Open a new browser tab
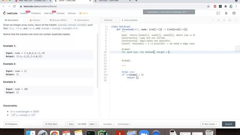The width and height of the screenshot is (240, 135). [136, 1]
